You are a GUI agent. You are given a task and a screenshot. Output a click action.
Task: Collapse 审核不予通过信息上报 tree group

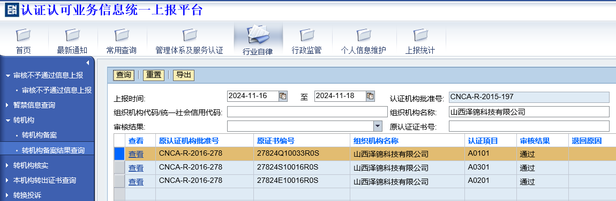pyautogui.click(x=8, y=75)
